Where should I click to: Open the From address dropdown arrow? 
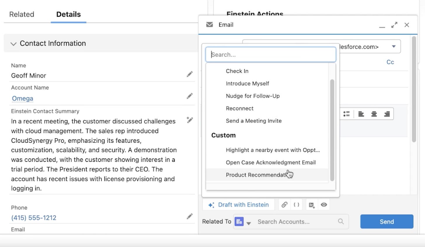tap(394, 47)
